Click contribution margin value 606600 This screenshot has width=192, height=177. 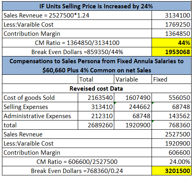pos(171,152)
